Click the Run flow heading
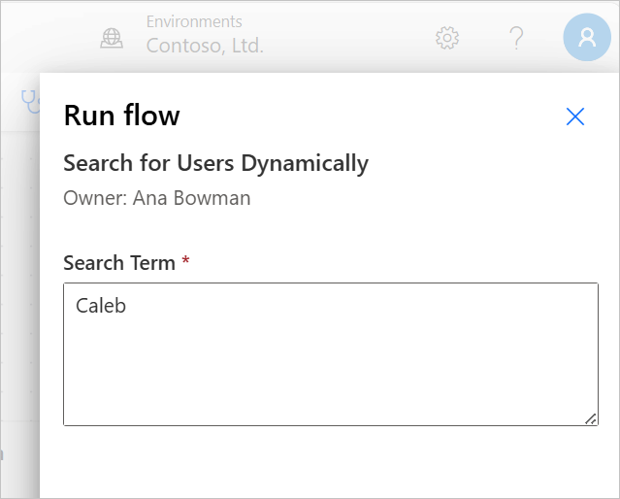 tap(122, 116)
